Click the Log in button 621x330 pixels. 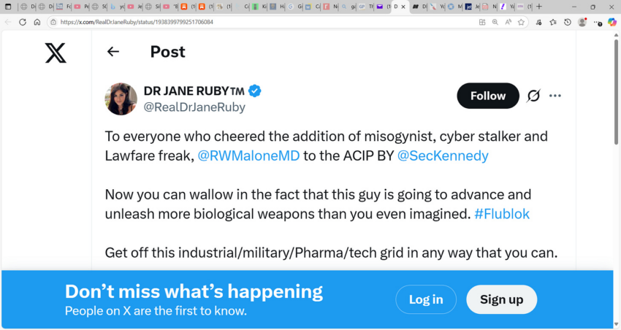426,299
